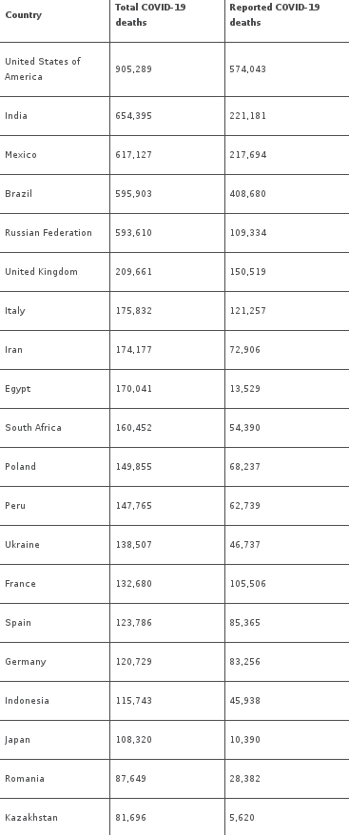Screen dimensions: 349x835
Task: Click India's total deaths value 654,395
Action: (134, 116)
